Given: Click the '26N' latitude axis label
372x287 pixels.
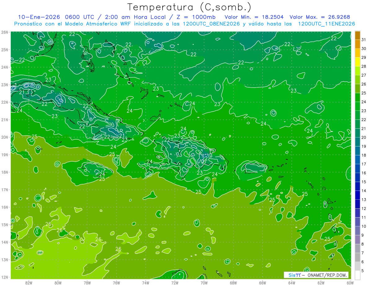Looking at the screenshot, I should tap(5, 32).
